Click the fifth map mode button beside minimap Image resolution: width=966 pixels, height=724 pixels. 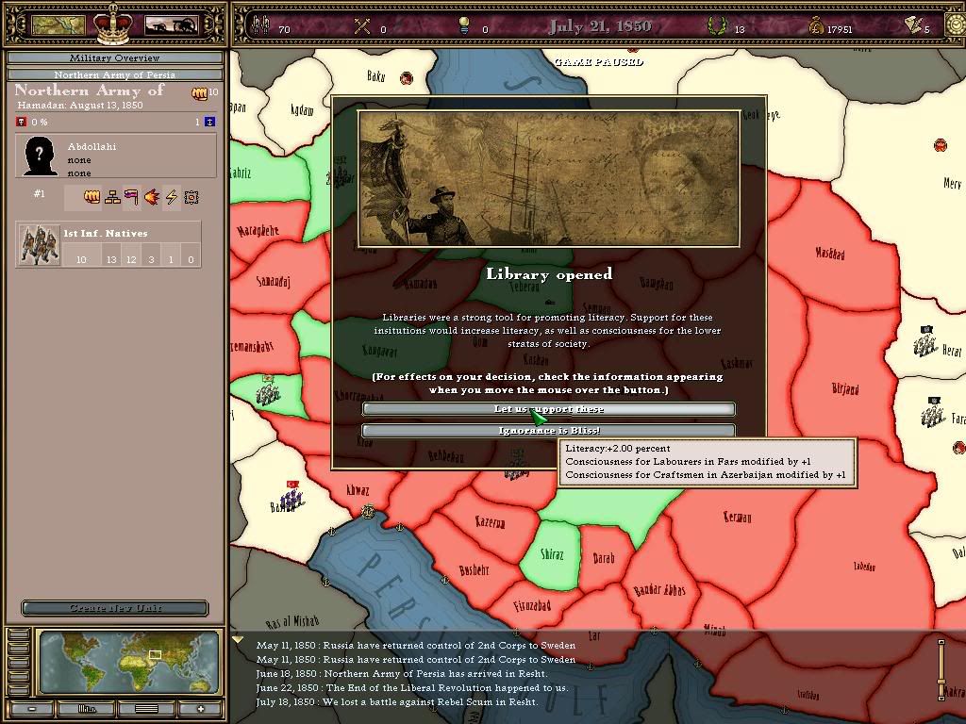point(18,689)
